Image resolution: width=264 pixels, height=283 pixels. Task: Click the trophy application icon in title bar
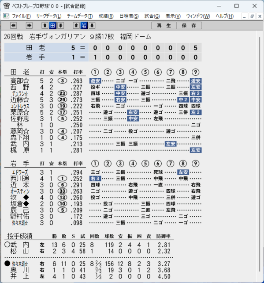pos(7,6)
